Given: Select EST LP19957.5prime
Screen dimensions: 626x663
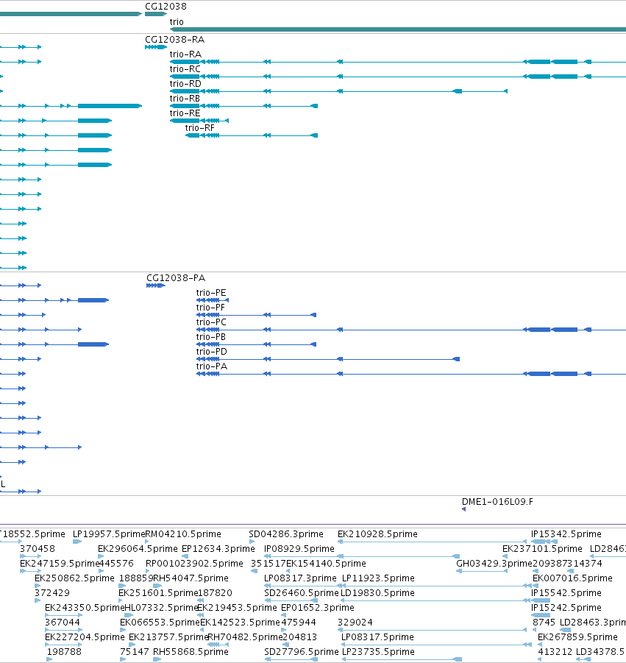Looking at the screenshot, I should click(x=109, y=534).
